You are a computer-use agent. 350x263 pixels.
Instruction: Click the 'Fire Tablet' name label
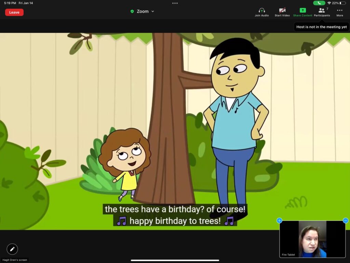[288, 255]
